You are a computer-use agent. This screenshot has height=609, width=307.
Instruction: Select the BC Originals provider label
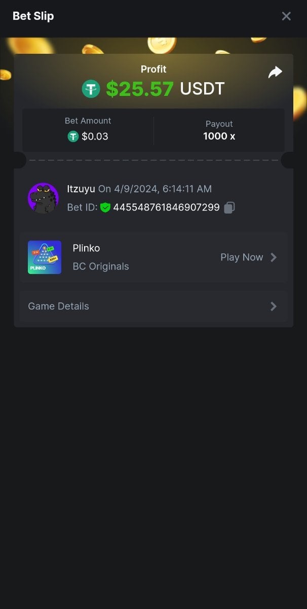[101, 266]
